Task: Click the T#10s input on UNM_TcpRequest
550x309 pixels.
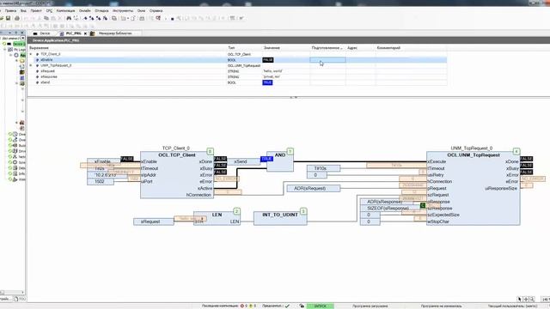Action: [x=323, y=168]
